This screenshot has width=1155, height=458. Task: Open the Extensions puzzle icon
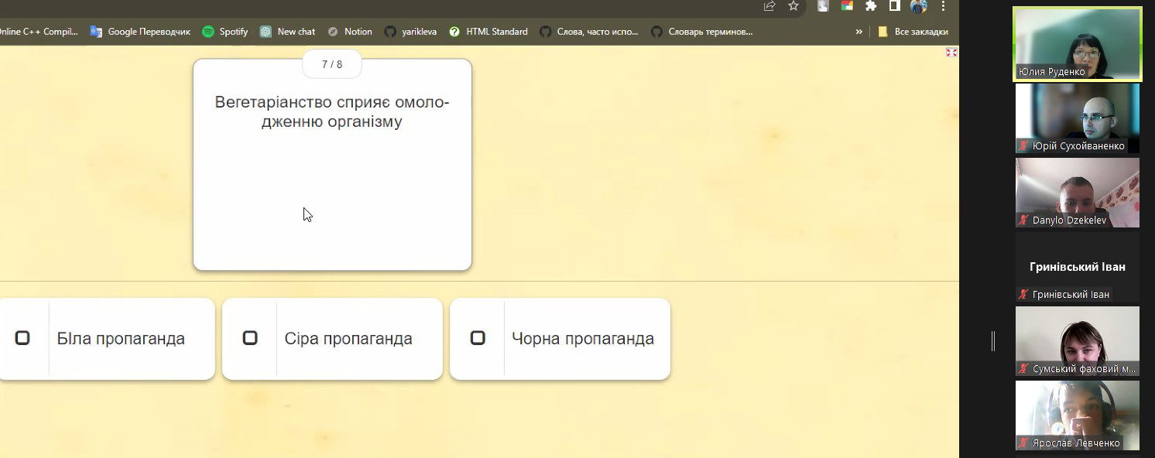[871, 6]
